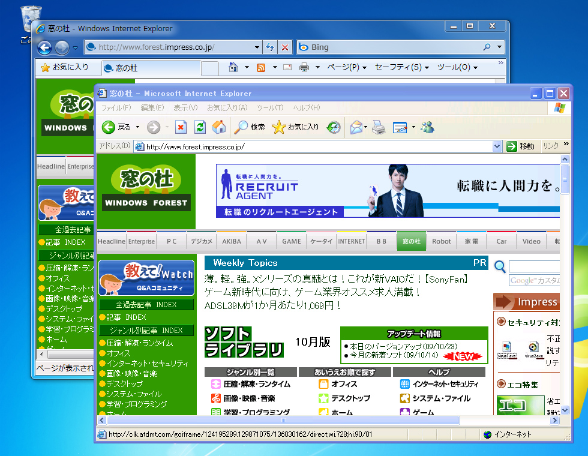This screenshot has width=588, height=456.
Task: Switch to the GAME tab on the site
Action: coord(291,241)
